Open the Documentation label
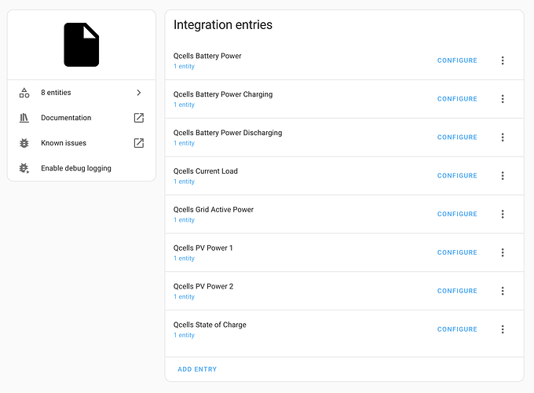Screen dimensions: 534x393 click(66, 118)
